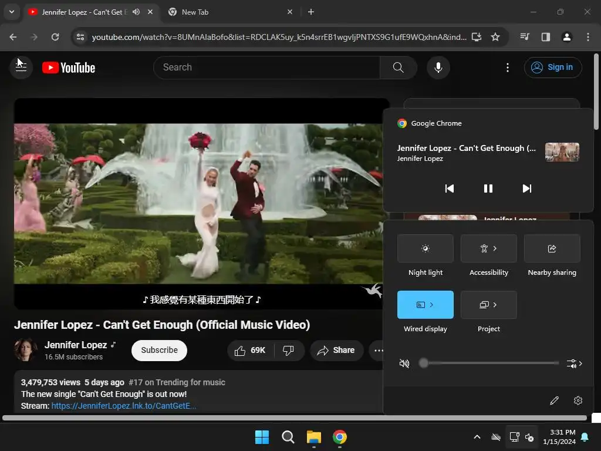Open Chrome profile icon

(x=566, y=37)
